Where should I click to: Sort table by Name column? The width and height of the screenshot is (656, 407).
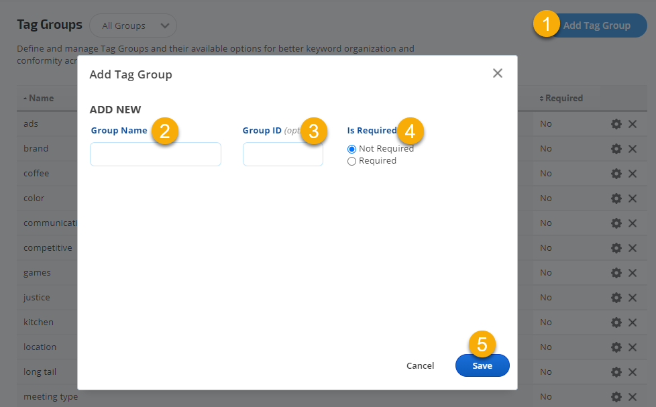[x=39, y=98]
